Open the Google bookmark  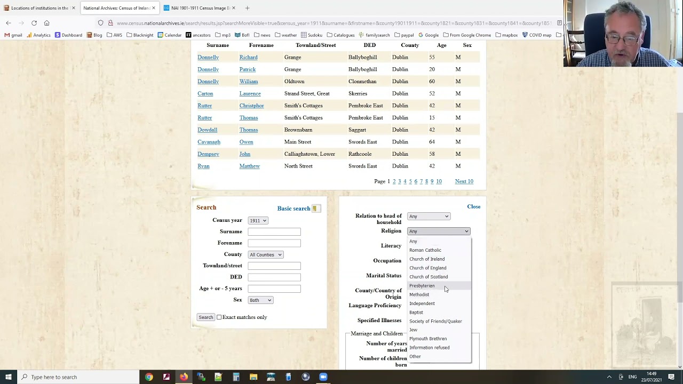pyautogui.click(x=428, y=35)
